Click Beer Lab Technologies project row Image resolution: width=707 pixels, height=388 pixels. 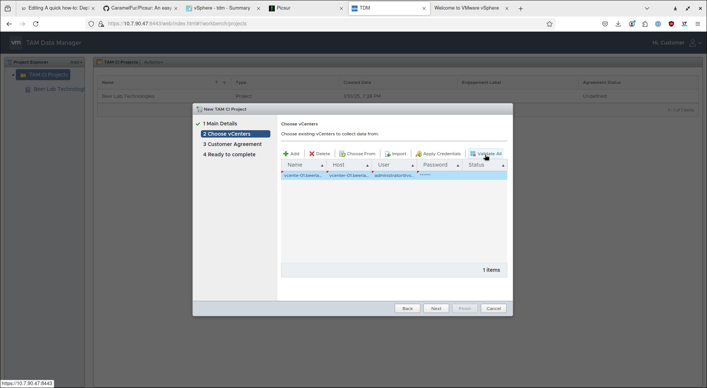coord(398,96)
